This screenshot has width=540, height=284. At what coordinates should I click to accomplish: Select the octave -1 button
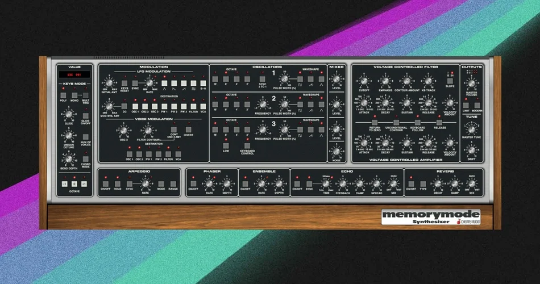pos(64,184)
